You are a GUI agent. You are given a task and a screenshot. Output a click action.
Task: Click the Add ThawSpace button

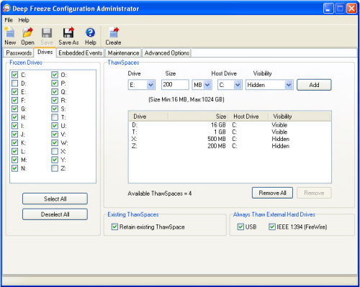pyautogui.click(x=314, y=85)
